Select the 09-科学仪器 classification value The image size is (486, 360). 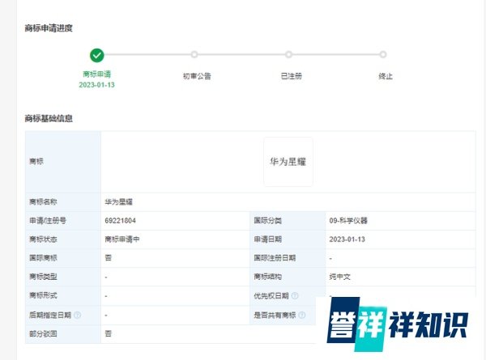348,221
